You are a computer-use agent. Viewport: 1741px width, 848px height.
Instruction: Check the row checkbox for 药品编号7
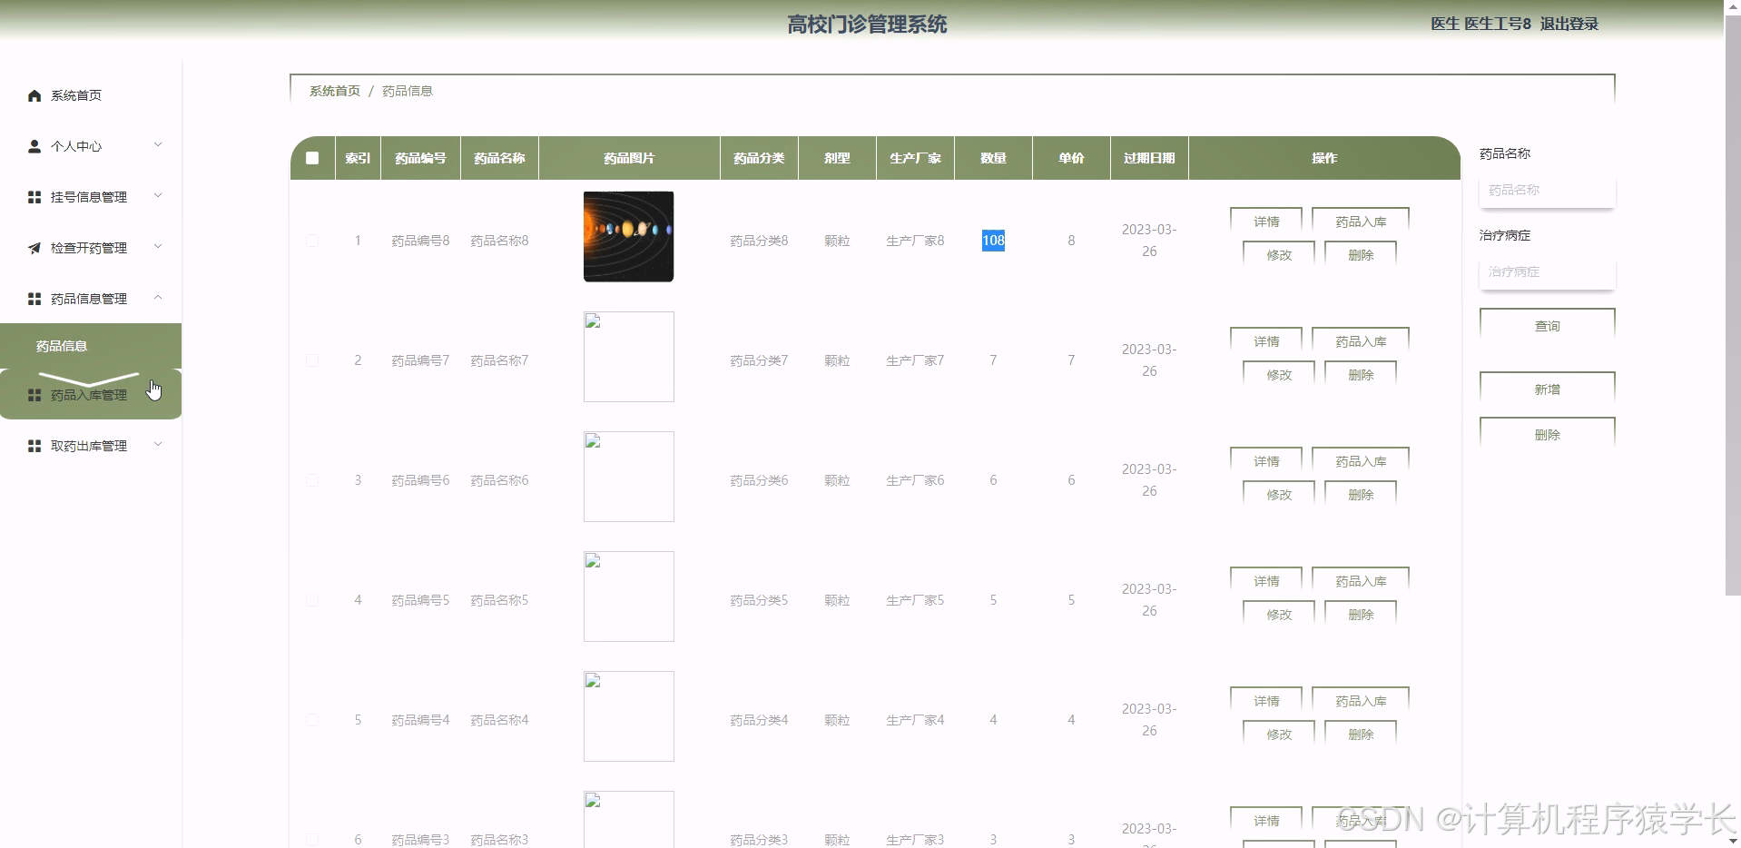point(312,360)
